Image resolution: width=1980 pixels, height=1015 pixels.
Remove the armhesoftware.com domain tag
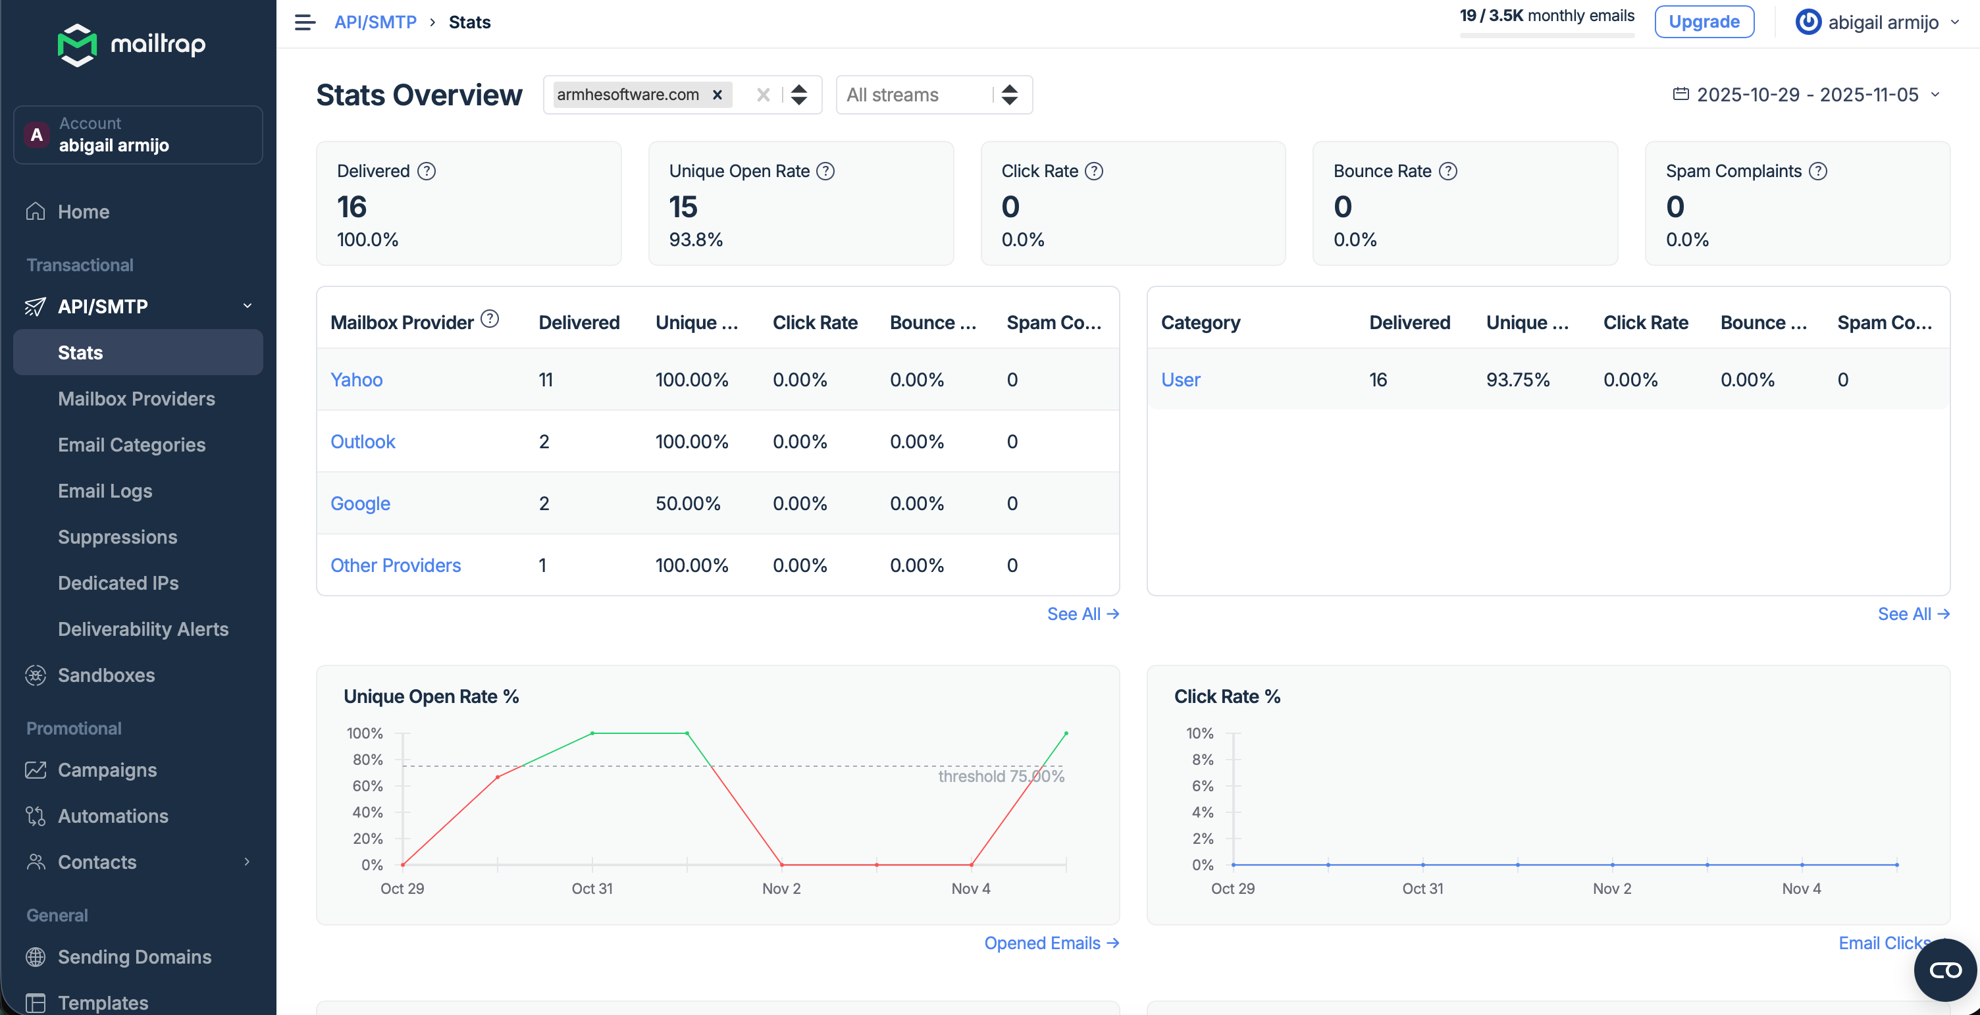tap(717, 95)
